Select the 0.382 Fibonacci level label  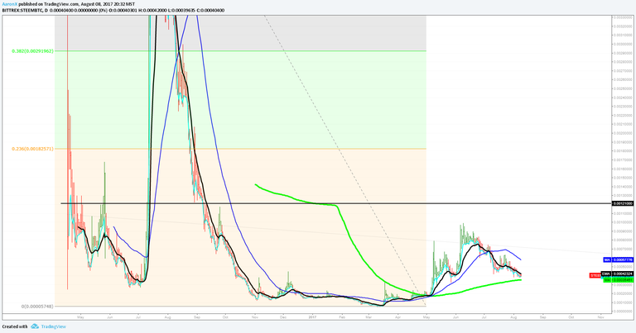pos(32,51)
